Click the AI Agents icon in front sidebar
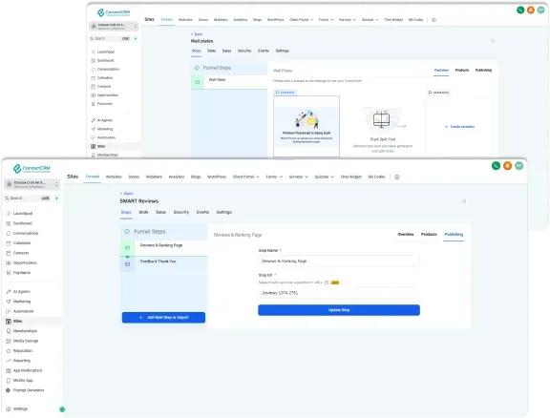This screenshot has width=550, height=418. 9,291
